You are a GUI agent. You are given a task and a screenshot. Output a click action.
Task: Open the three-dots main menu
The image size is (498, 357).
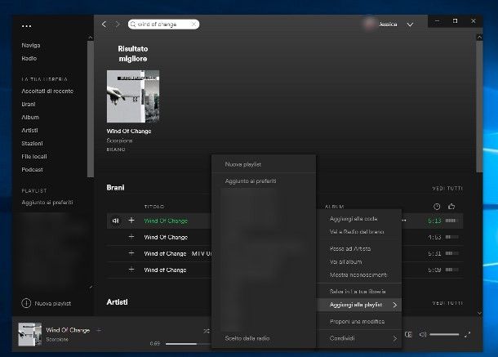26,26
